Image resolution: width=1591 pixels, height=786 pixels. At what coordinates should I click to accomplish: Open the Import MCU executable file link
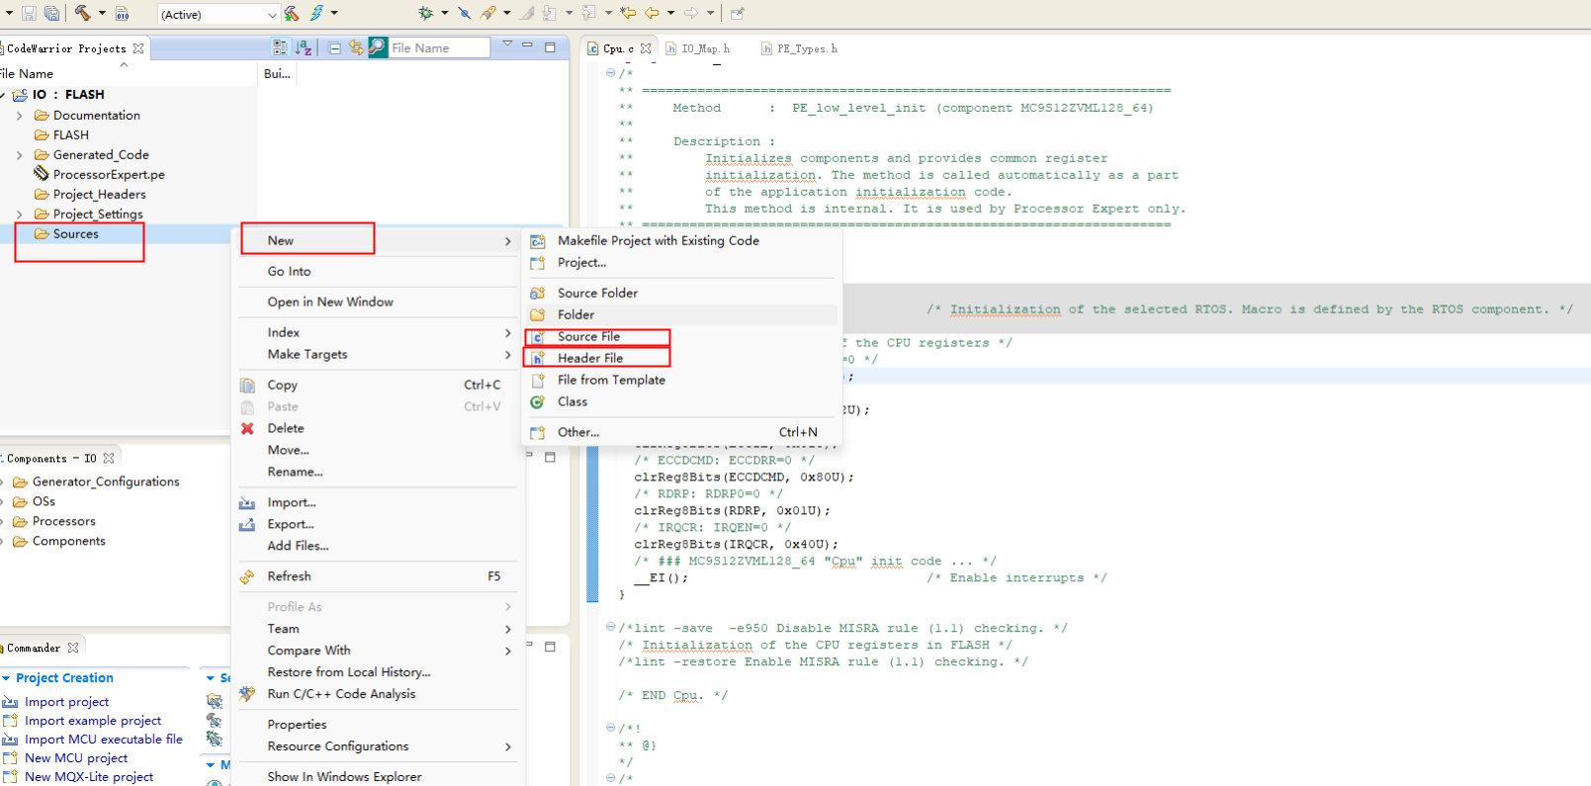[104, 740]
